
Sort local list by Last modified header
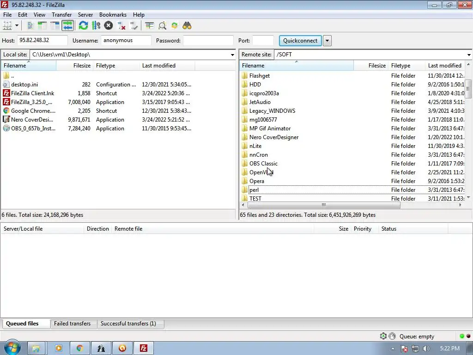point(167,66)
